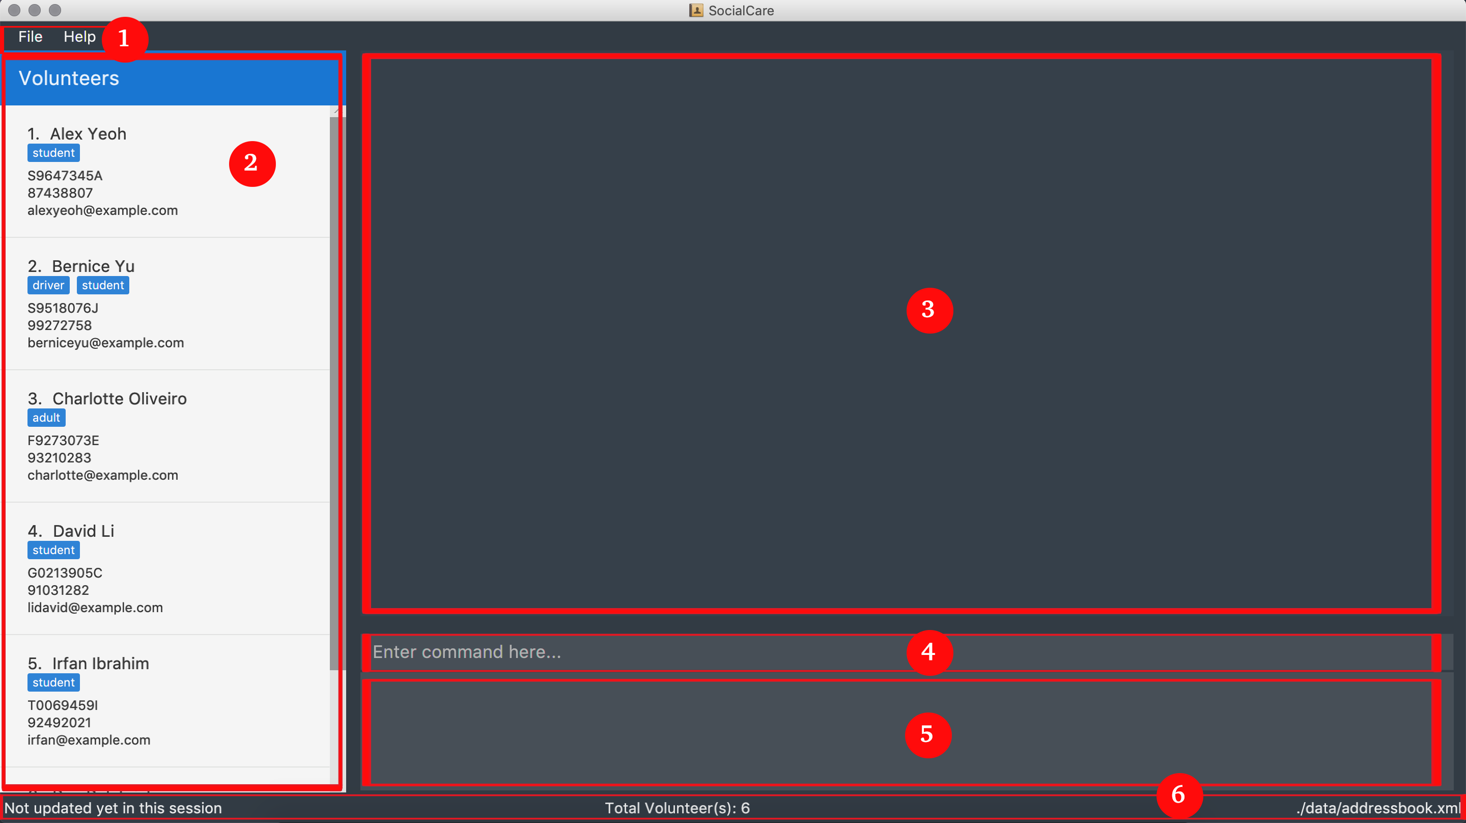Click the result display box below command input
Screen dimensions: 1466x823
click(907, 732)
